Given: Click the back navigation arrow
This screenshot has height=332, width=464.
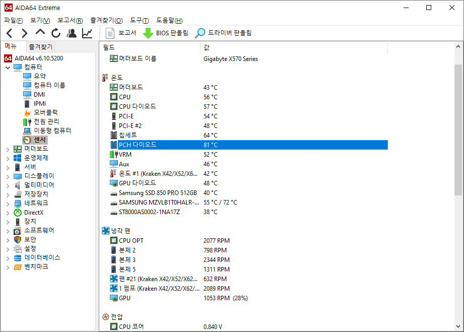Looking at the screenshot, I should click(x=9, y=34).
